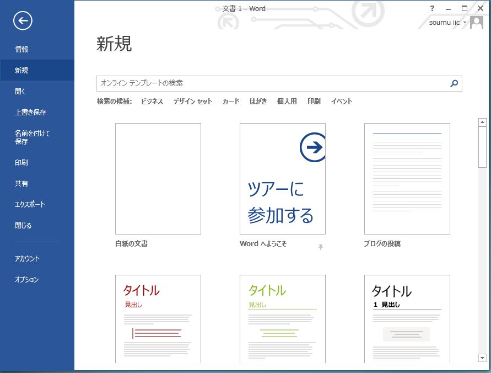Open the 情報 menu item
Viewport: 491px width, 373px height.
[37, 49]
